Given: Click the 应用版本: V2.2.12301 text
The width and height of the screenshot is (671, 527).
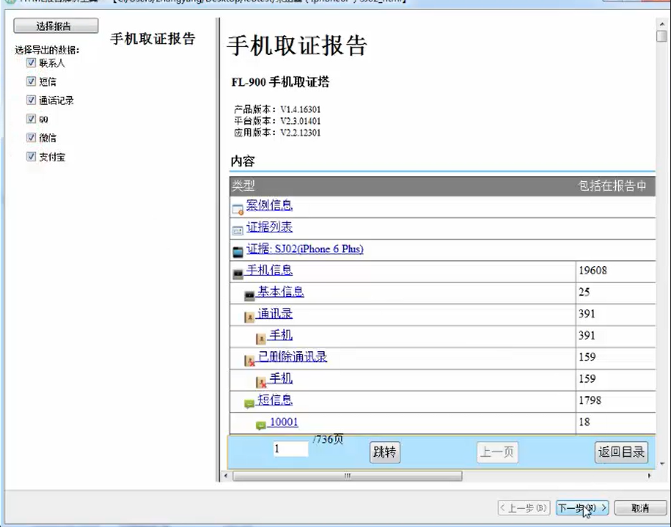Looking at the screenshot, I should coord(278,132).
